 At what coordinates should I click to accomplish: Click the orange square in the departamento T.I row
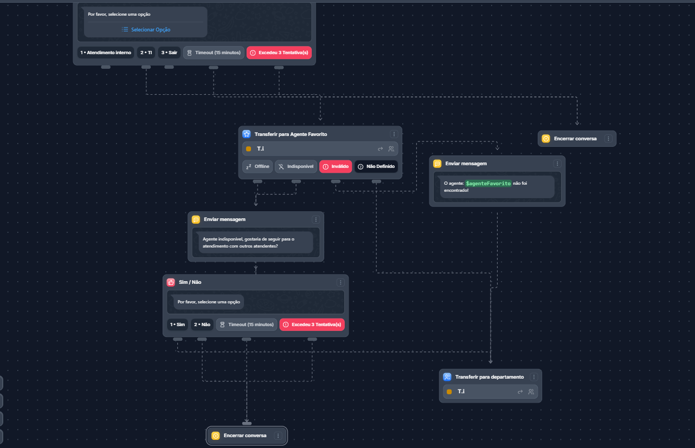pos(449,391)
